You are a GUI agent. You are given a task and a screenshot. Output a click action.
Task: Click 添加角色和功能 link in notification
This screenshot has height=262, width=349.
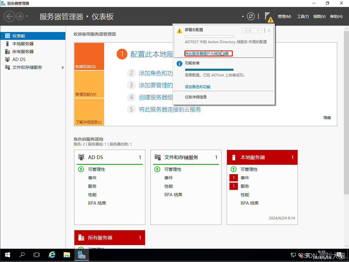(x=198, y=87)
